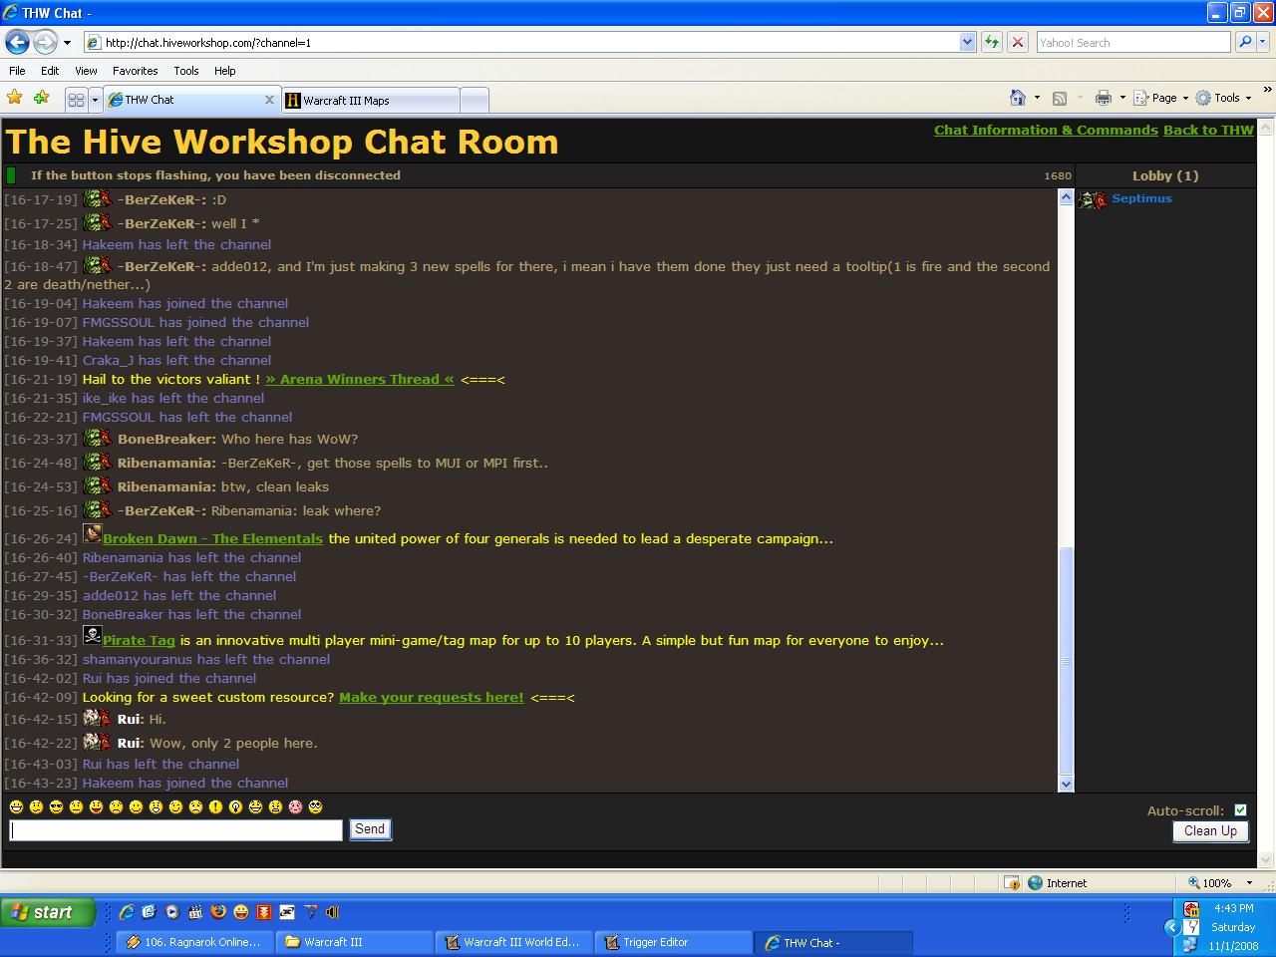Screen dimensions: 1276x957
Task: Close the THW Chat tab
Action: point(269,100)
